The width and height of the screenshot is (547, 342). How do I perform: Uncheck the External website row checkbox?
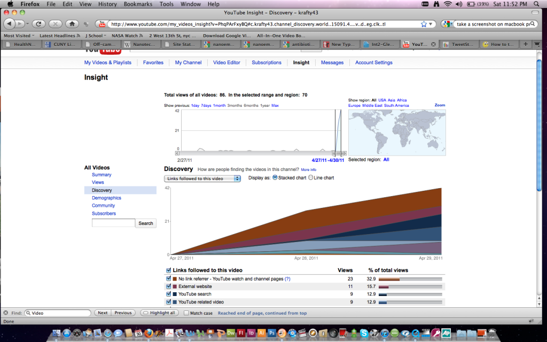[x=168, y=286]
